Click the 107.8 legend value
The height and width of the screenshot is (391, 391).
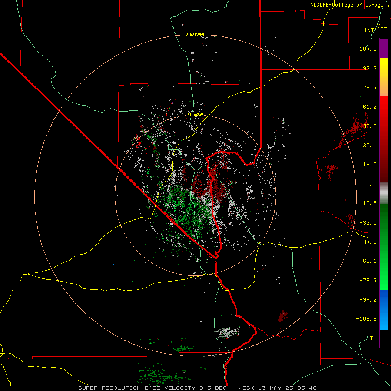pyautogui.click(x=368, y=49)
